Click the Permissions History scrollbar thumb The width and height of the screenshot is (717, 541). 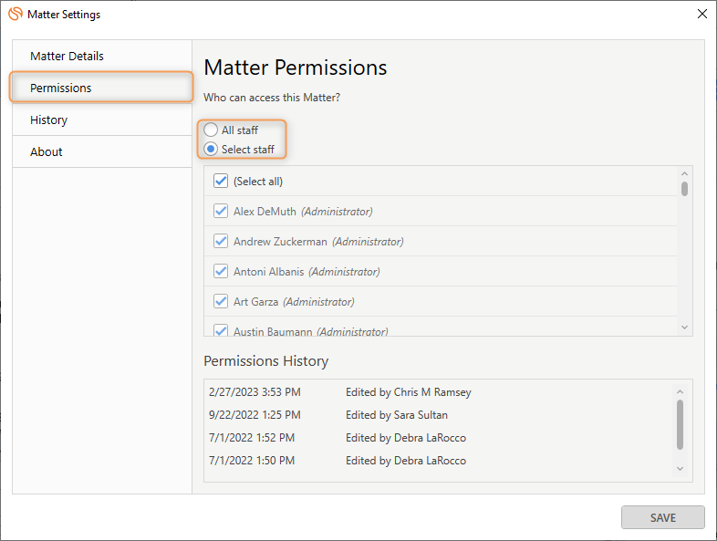click(680, 425)
